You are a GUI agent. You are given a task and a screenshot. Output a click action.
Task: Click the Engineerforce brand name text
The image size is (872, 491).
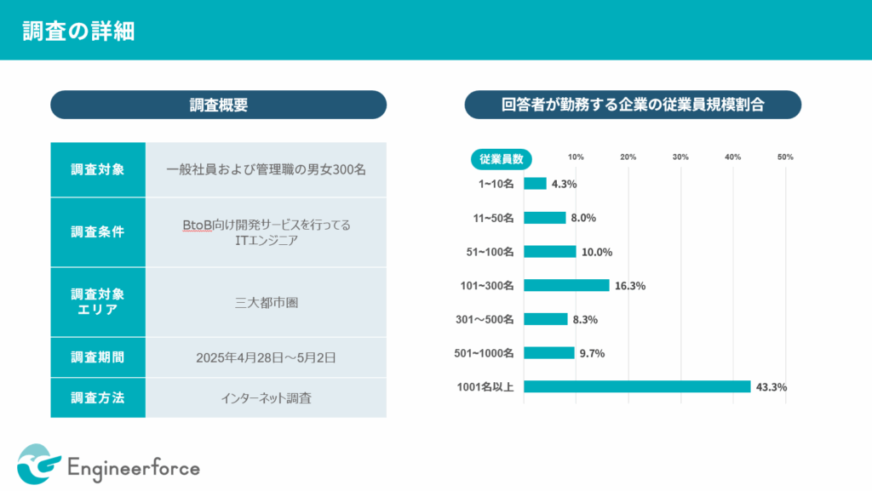tap(133, 467)
